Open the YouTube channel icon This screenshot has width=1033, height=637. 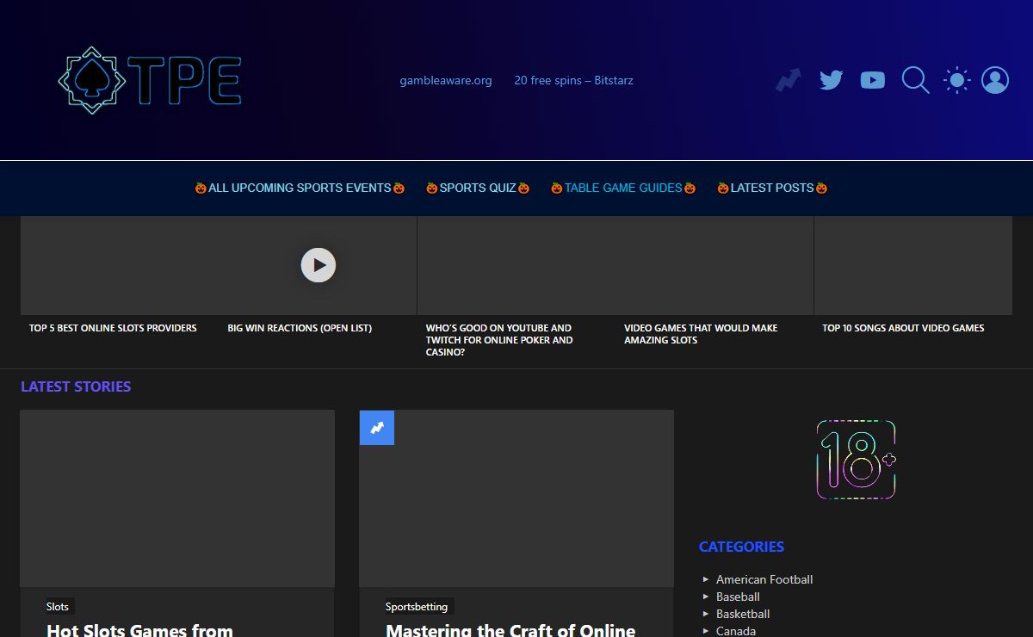872,80
